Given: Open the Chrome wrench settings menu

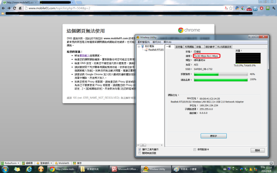Looking at the screenshot, I should [274, 8].
